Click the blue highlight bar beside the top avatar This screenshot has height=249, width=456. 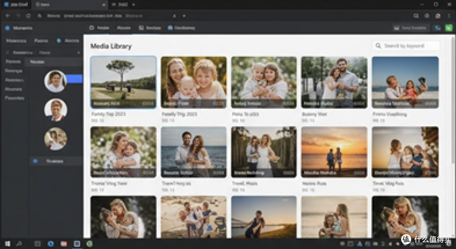pyautogui.click(x=74, y=79)
